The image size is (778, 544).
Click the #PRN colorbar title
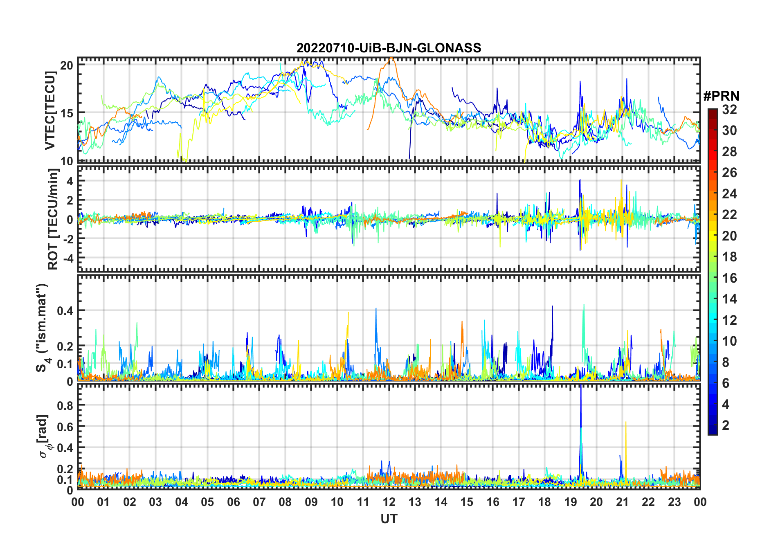pyautogui.click(x=721, y=96)
